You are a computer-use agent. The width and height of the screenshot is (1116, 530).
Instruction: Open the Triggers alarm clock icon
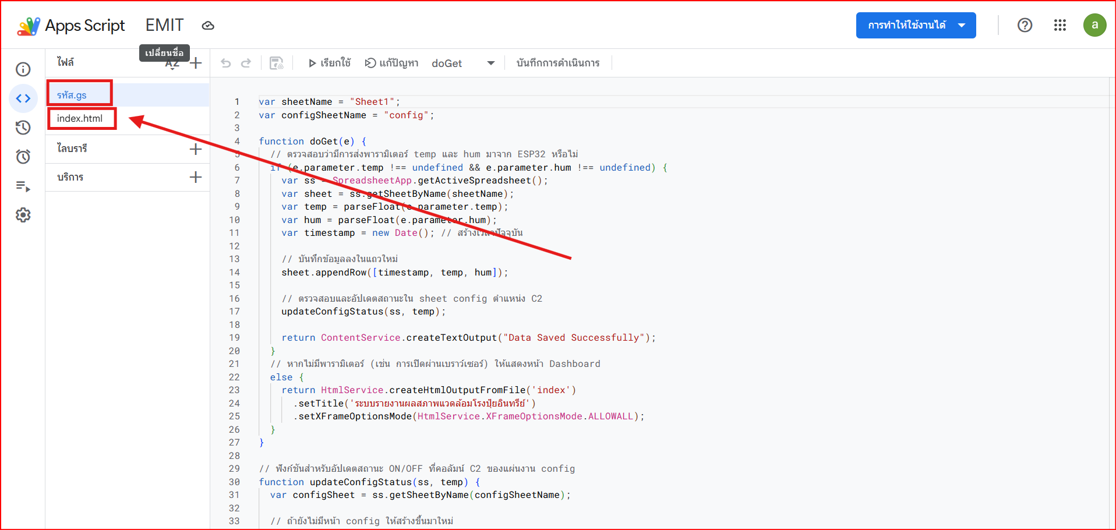click(x=23, y=157)
